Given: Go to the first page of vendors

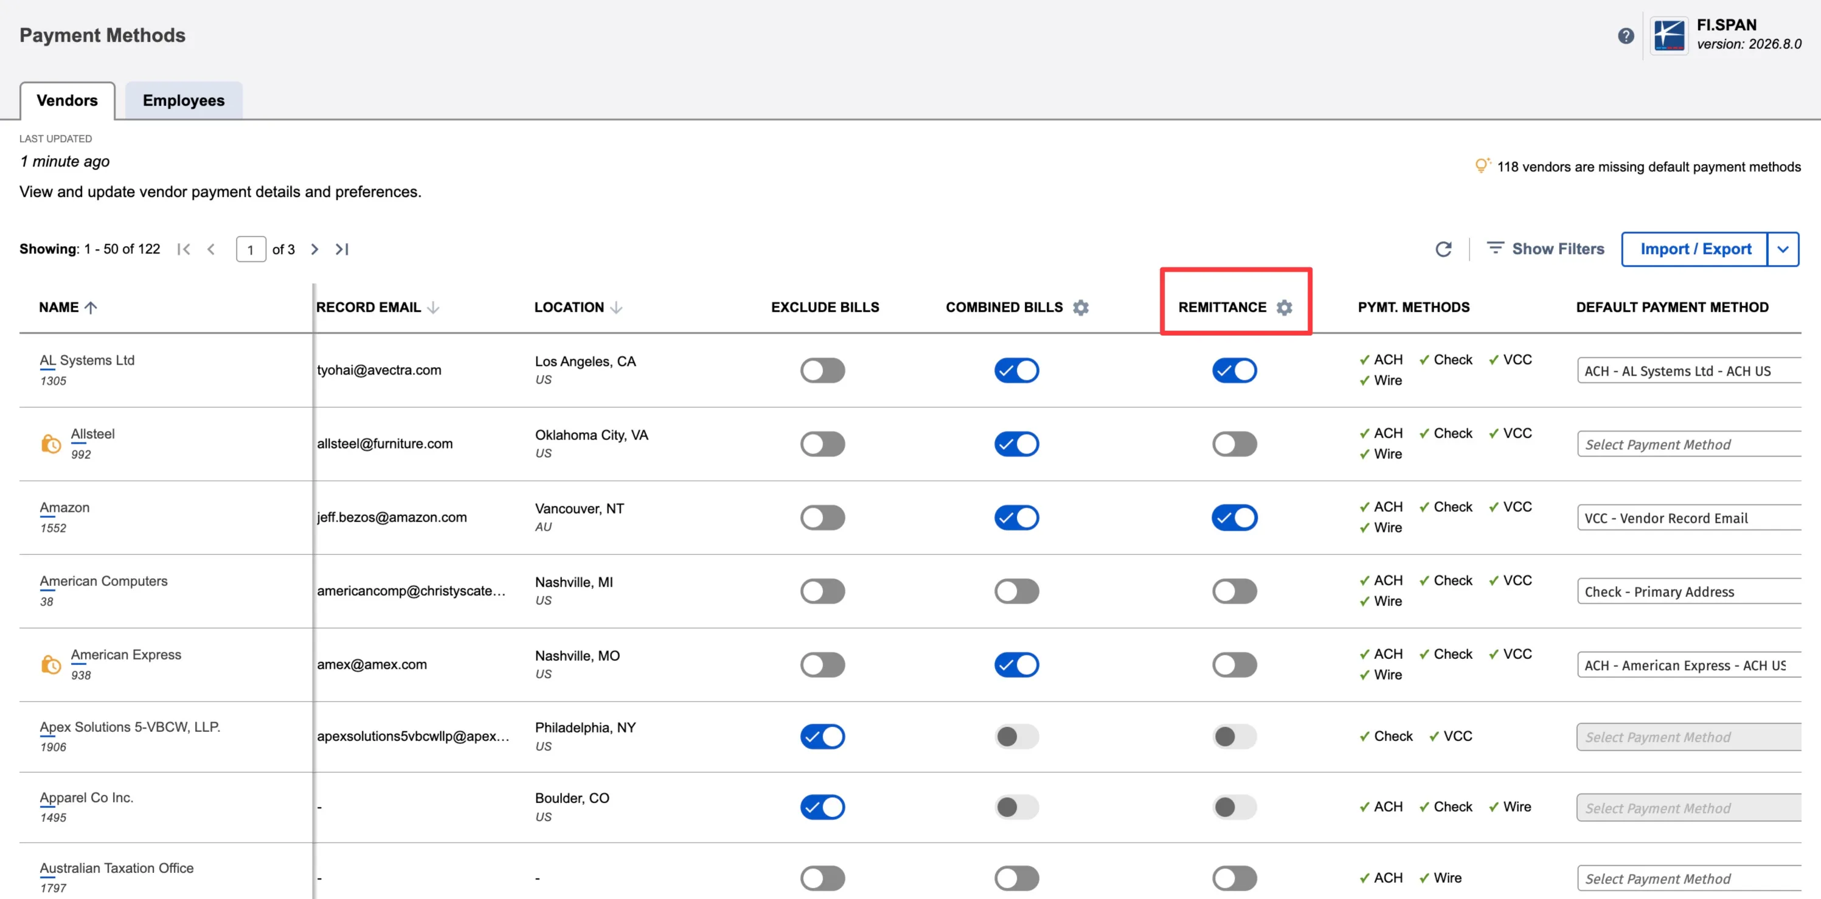Looking at the screenshot, I should coord(184,249).
